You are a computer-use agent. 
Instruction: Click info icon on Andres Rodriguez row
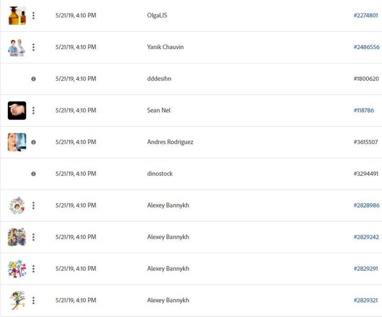(33, 142)
